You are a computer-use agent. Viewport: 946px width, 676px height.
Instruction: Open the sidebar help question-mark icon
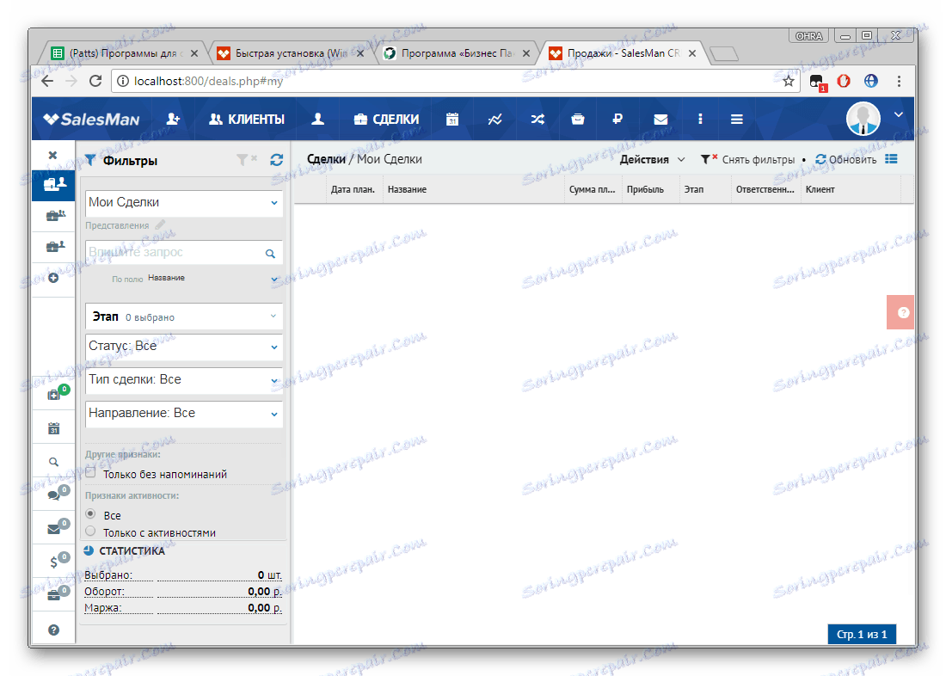click(x=53, y=630)
